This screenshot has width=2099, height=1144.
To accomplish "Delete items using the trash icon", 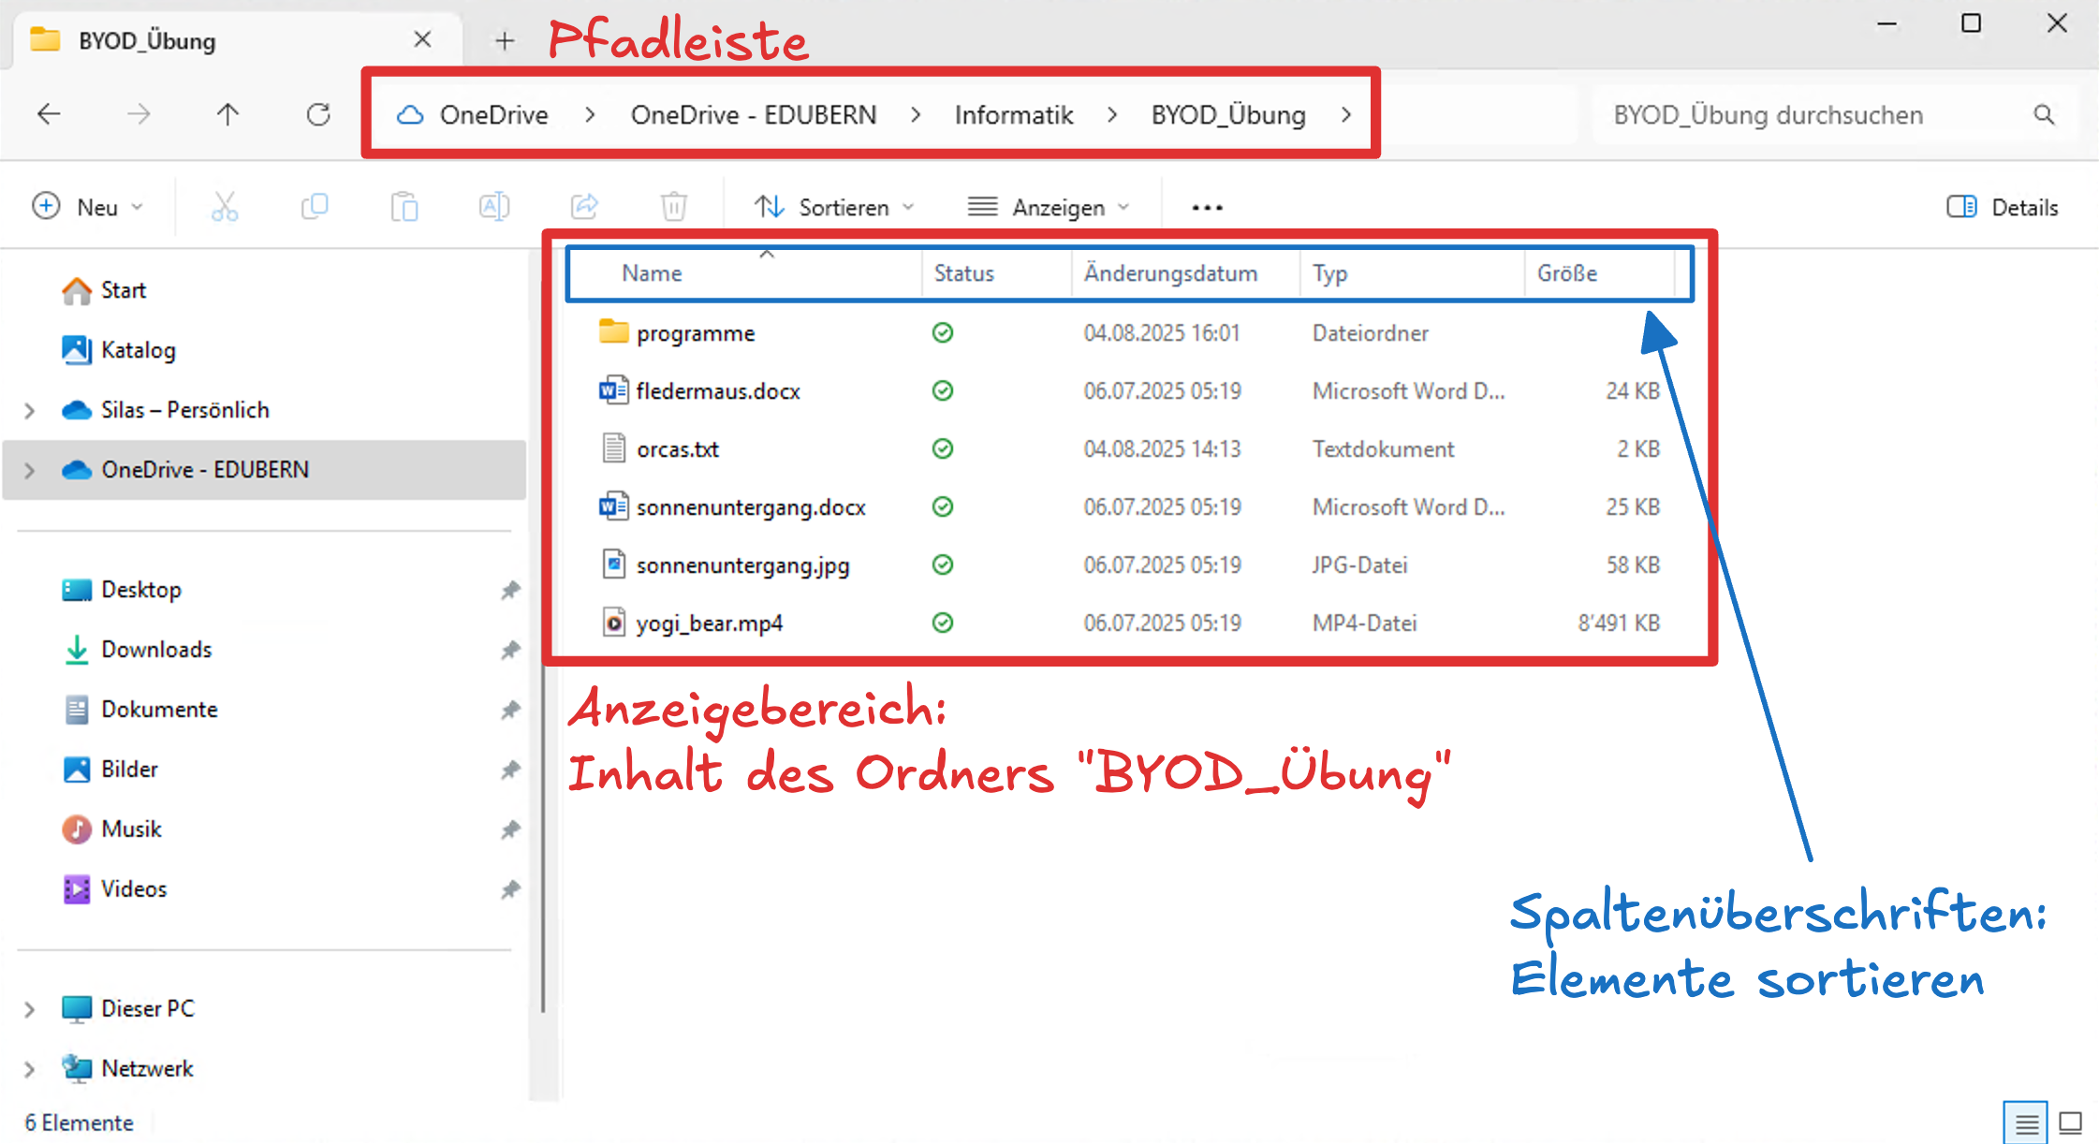I will [x=673, y=206].
